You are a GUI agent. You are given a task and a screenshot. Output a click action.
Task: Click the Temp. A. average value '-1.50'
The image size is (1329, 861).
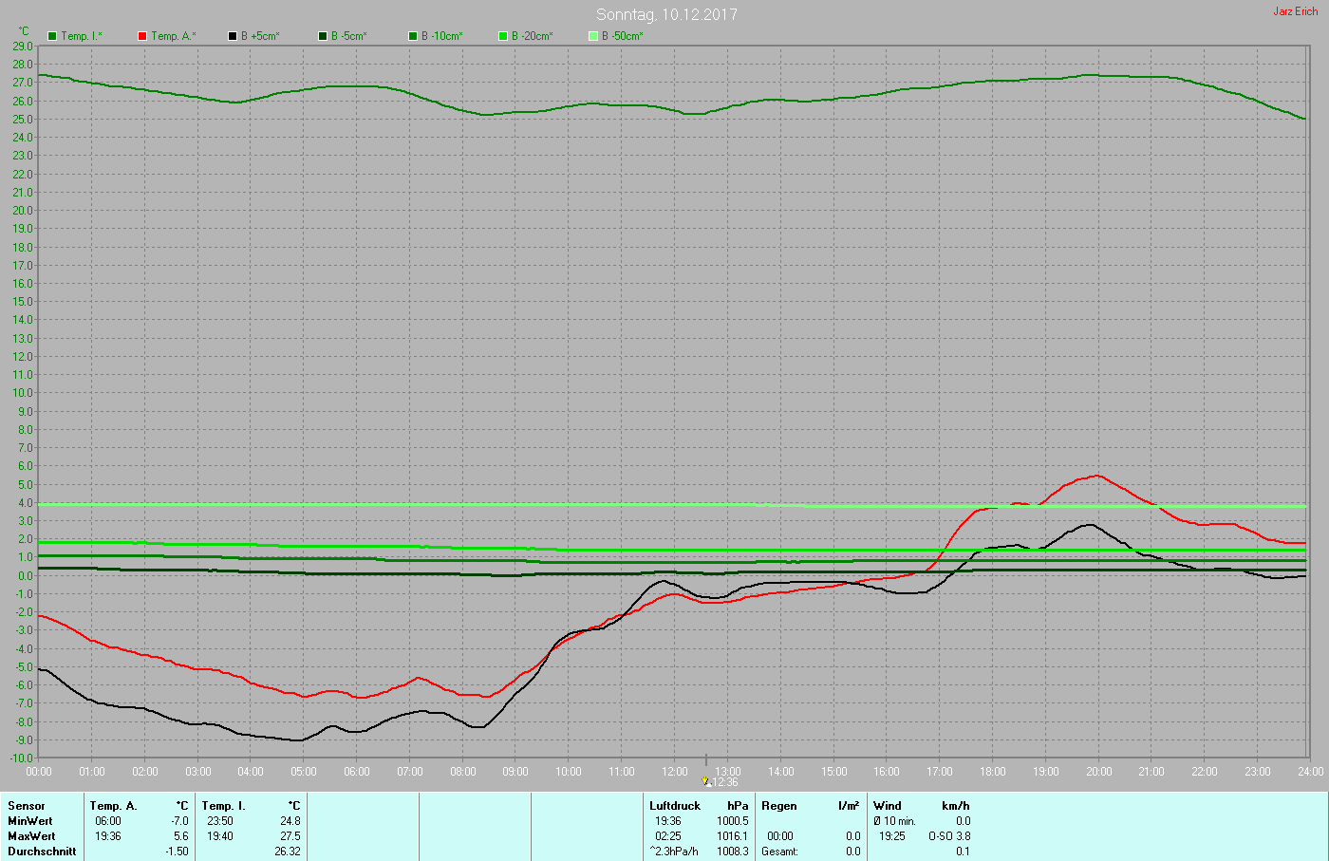177,852
